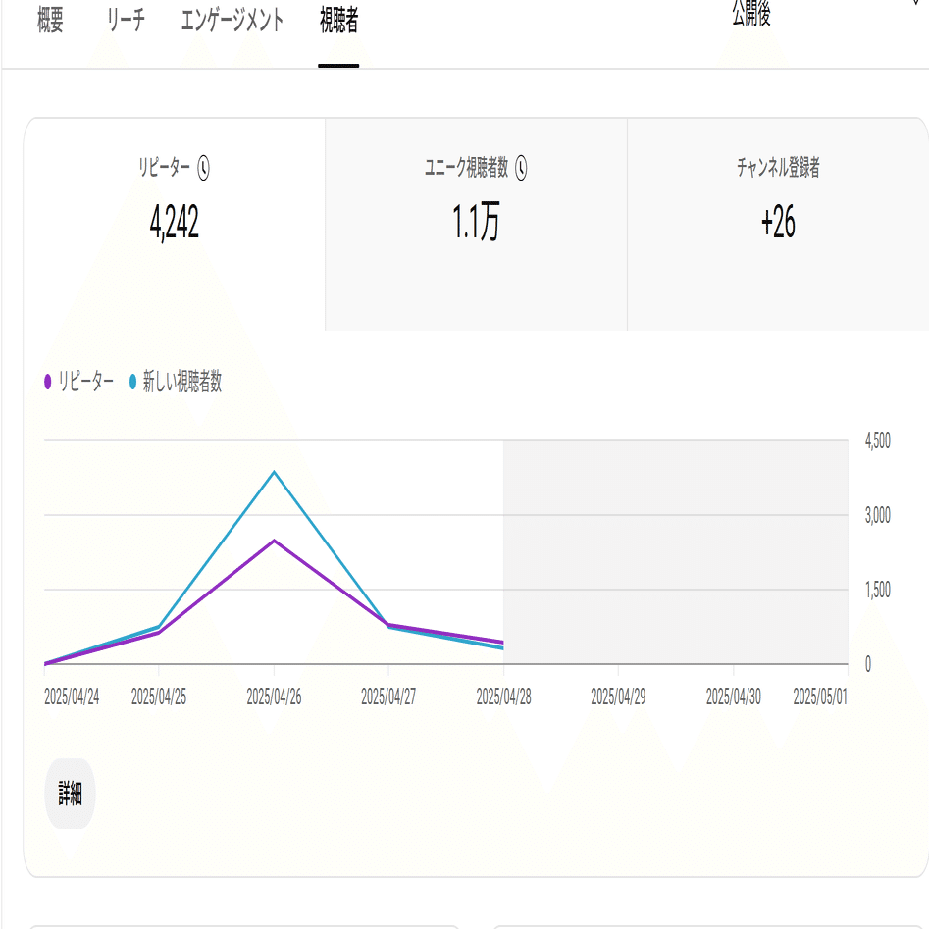
Task: Select the 視聴者 tab
Action: pyautogui.click(x=338, y=21)
